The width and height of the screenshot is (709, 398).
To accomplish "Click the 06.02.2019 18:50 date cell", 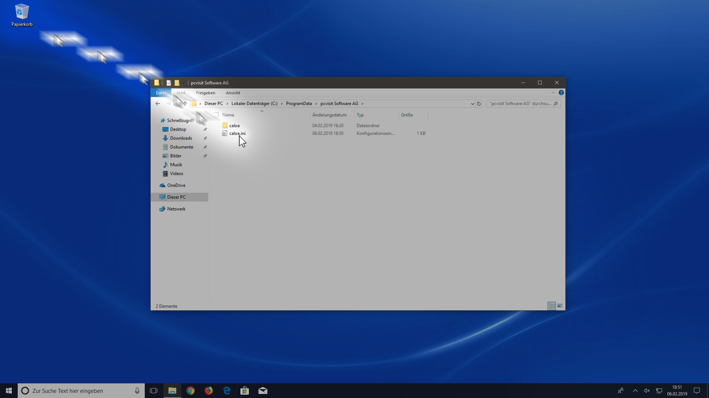I will (328, 133).
